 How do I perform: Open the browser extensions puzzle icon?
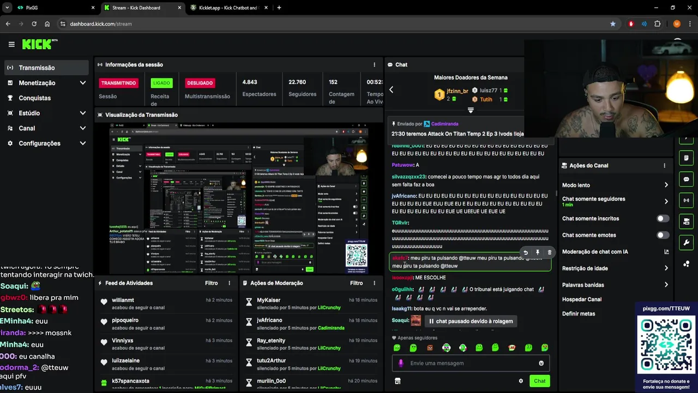(657, 24)
